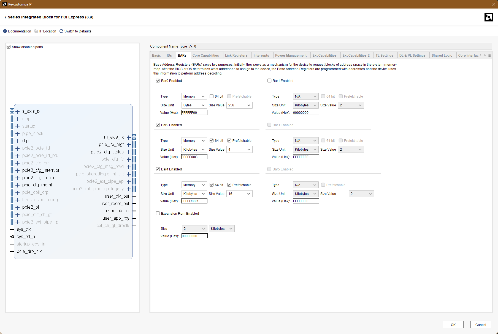Open Bar2 Size Value dropdown

click(x=239, y=150)
